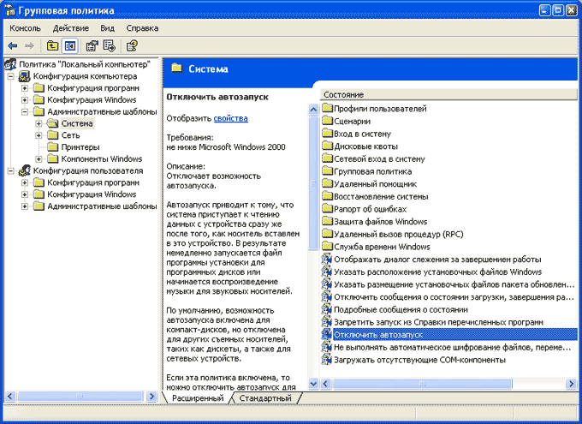This screenshot has width=582, height=424.
Task: Select the Принтеры tree item
Action: click(x=80, y=146)
